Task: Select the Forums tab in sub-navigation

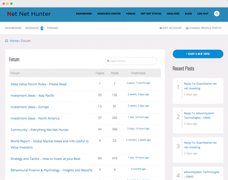Action: (x=53, y=28)
